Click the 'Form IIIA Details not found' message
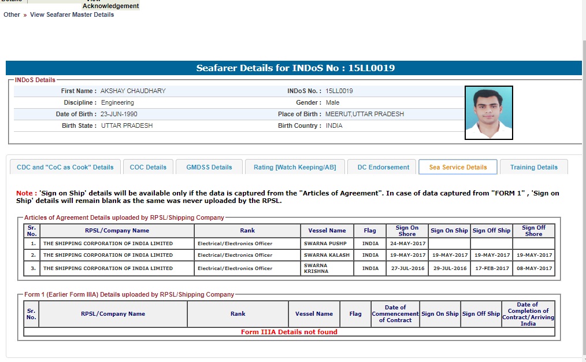This screenshot has height=362, width=586. click(x=289, y=332)
